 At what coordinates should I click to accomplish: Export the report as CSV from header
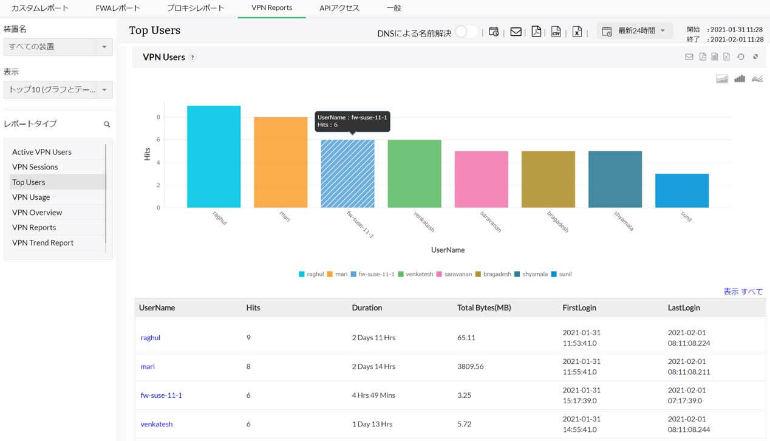coord(556,32)
